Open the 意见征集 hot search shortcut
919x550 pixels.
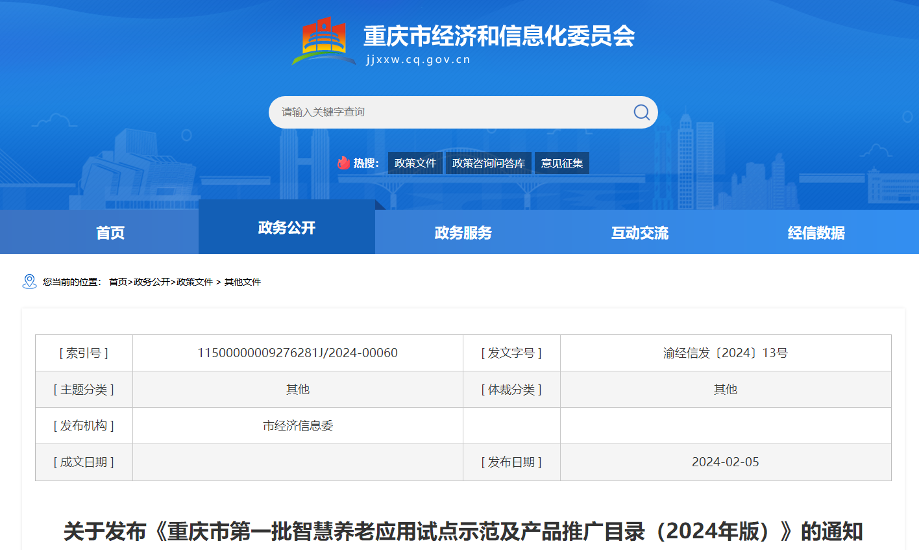(561, 163)
